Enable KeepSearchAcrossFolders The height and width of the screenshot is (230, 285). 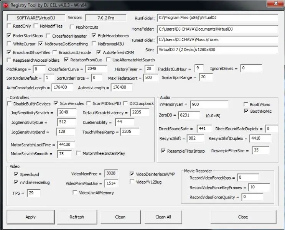(9, 60)
